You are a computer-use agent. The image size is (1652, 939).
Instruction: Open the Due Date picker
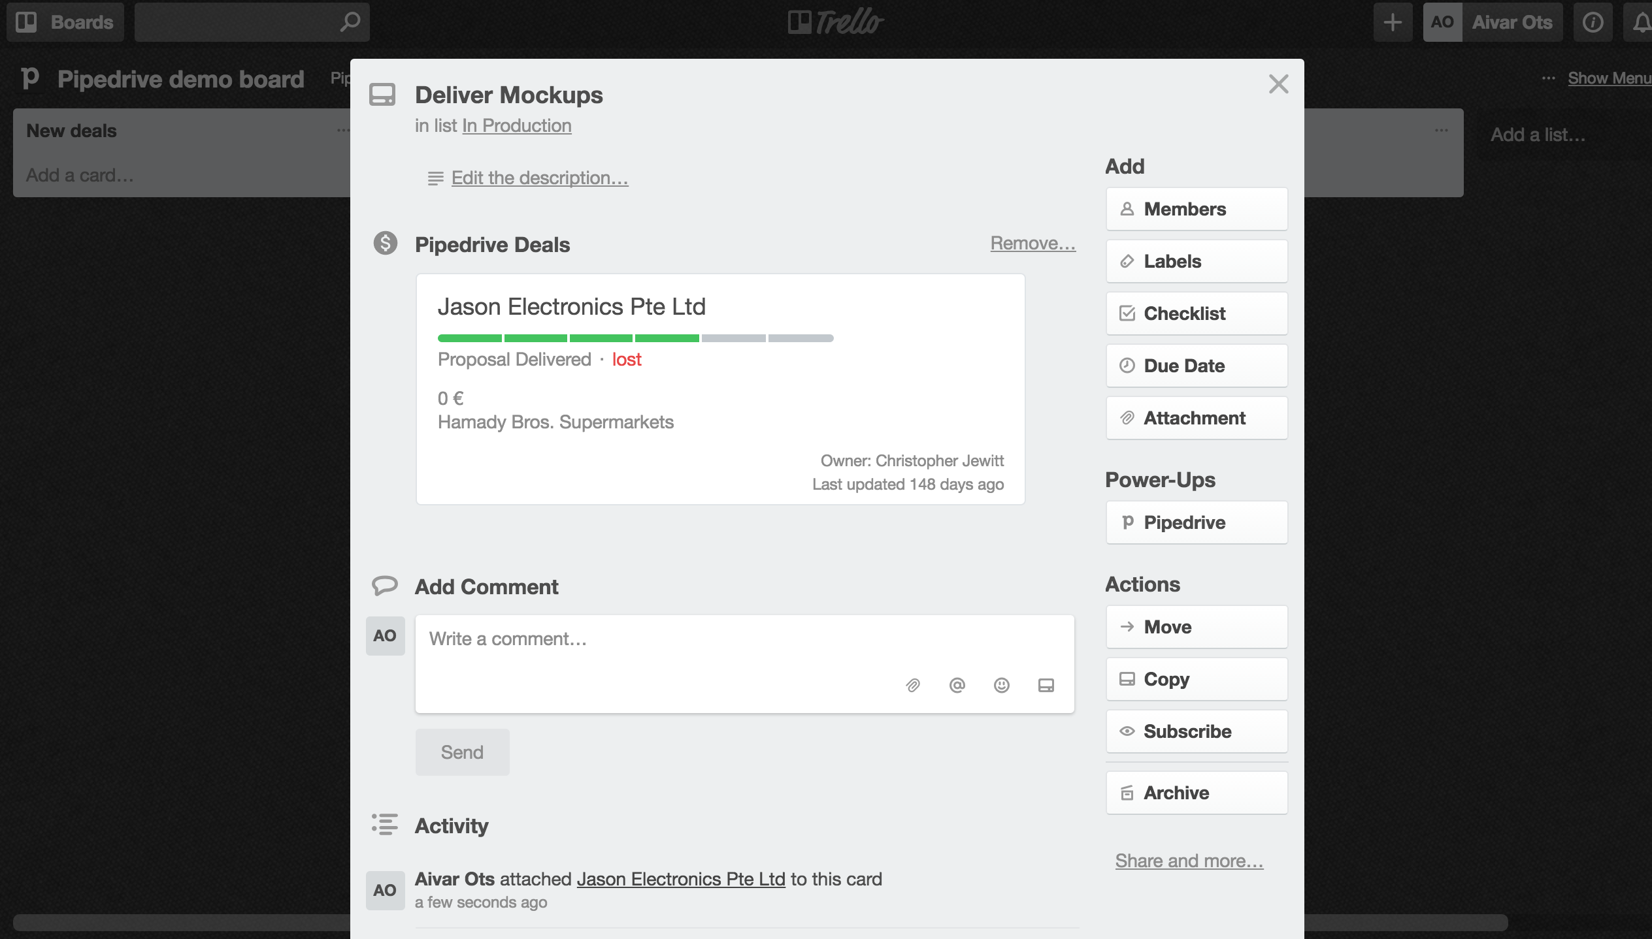1197,366
